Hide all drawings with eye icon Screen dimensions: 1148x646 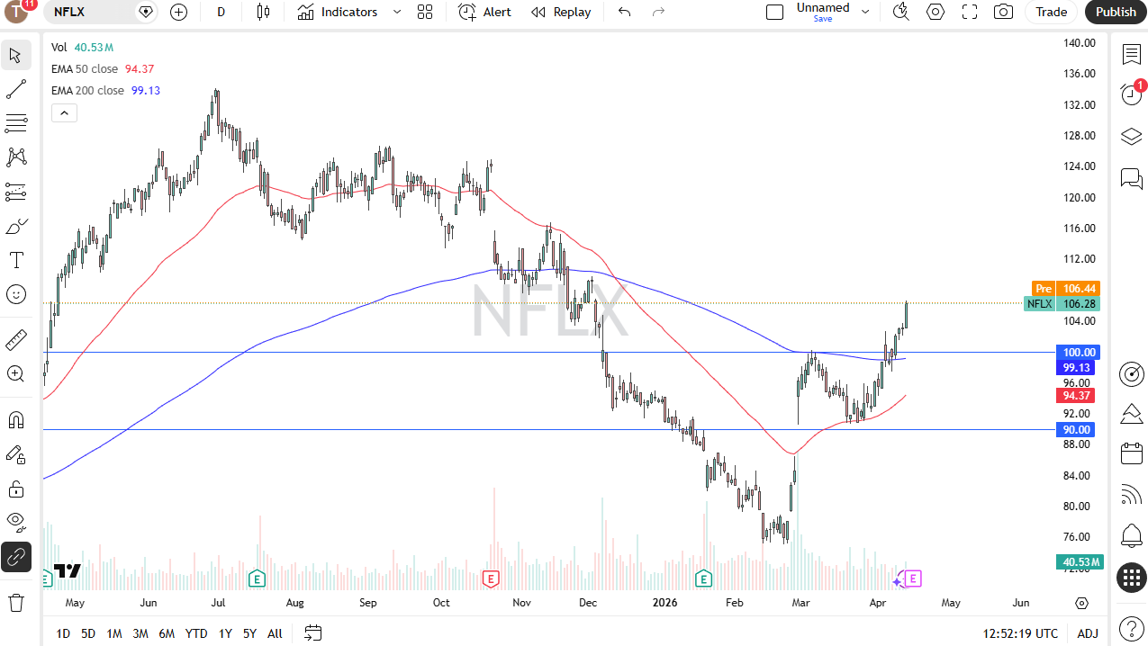(x=15, y=523)
